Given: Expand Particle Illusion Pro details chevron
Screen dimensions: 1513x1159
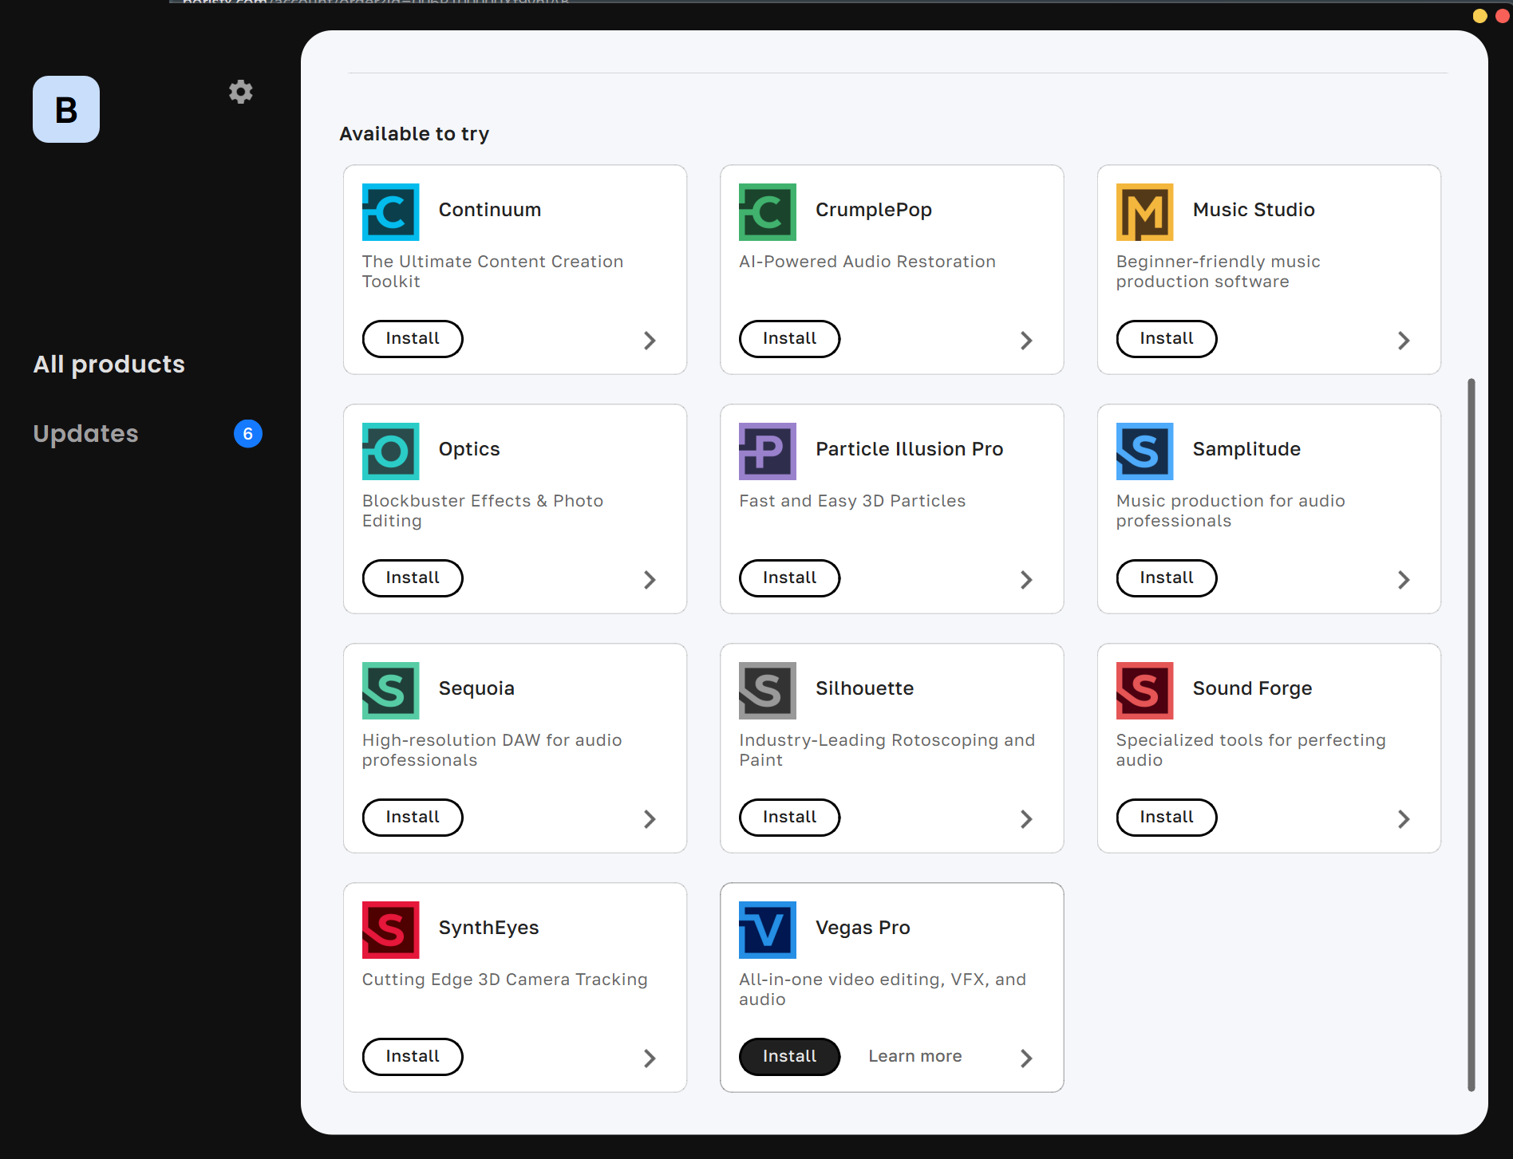Looking at the screenshot, I should [x=1026, y=580].
